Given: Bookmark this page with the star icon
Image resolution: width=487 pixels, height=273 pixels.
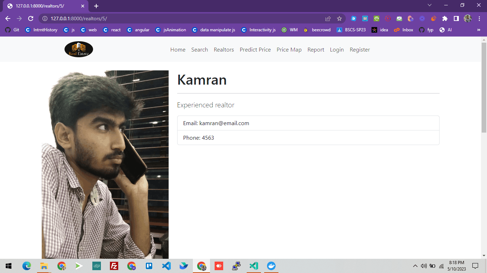Looking at the screenshot, I should click(339, 18).
